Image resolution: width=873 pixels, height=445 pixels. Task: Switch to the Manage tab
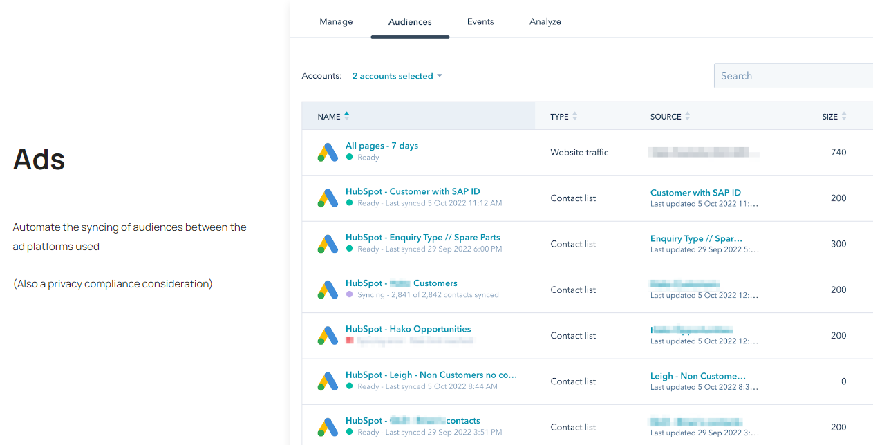336,21
